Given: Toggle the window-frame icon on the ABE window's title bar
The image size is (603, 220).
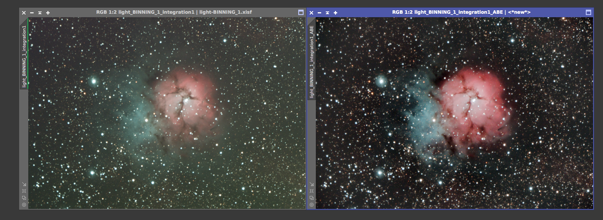Looking at the screenshot, I should point(588,12).
